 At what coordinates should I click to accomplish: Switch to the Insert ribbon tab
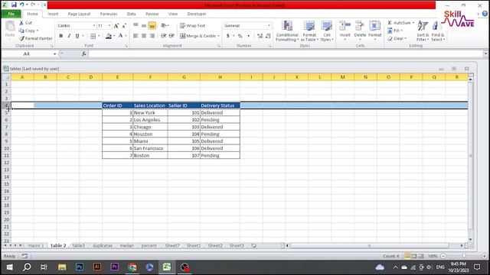coord(53,14)
